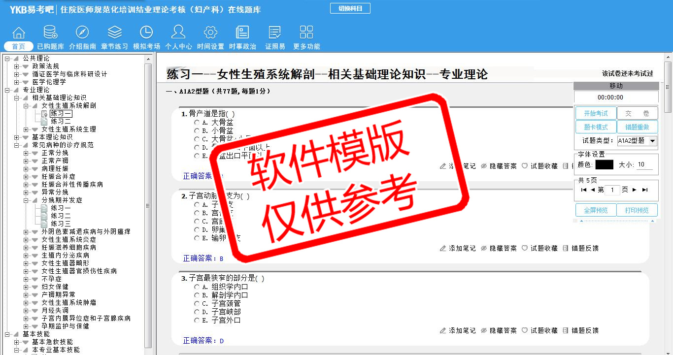Screen dimensions: 673x355
Task: Click the 切换科目 button
Action: 350,8
